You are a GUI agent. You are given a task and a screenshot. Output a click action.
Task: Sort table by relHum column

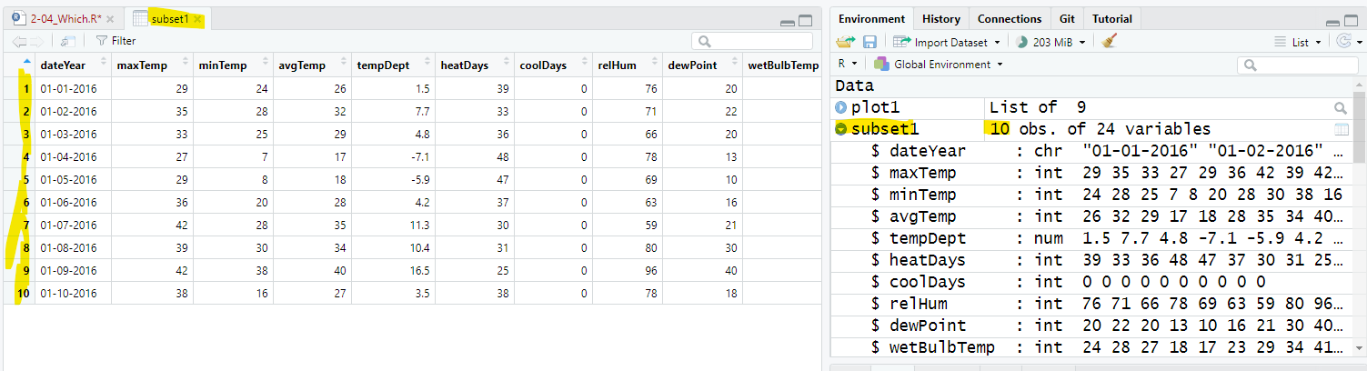point(627,65)
